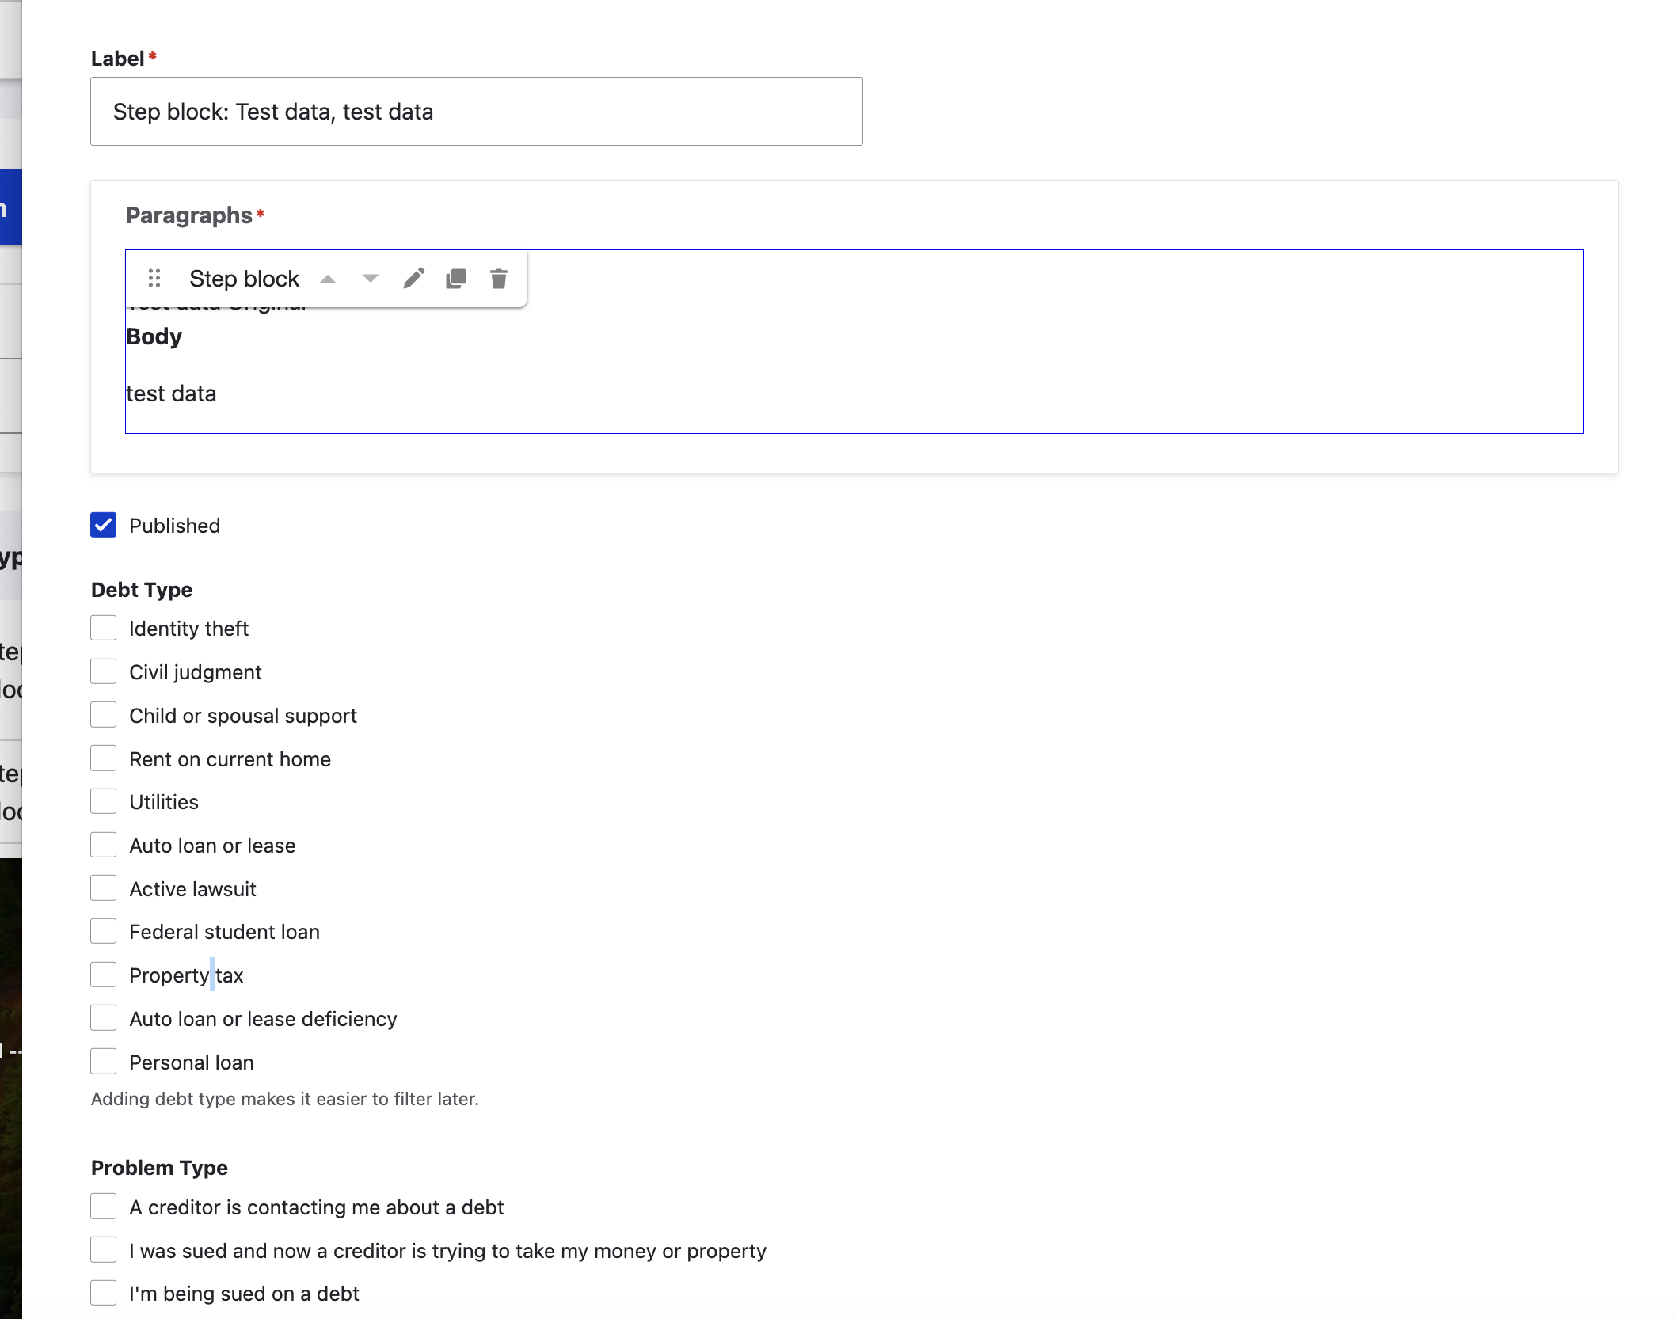The width and height of the screenshot is (1674, 1319).
Task: Enable Personal loan checkbox
Action: [104, 1062]
